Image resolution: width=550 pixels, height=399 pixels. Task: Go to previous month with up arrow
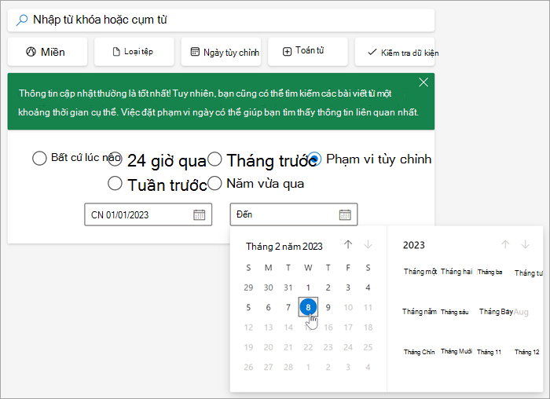tap(348, 244)
